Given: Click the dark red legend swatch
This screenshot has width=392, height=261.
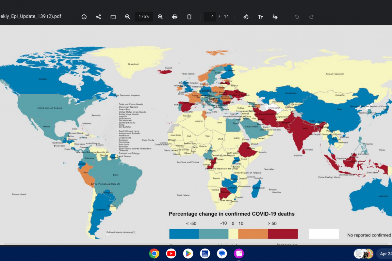Looking at the screenshot, I should (x=283, y=234).
